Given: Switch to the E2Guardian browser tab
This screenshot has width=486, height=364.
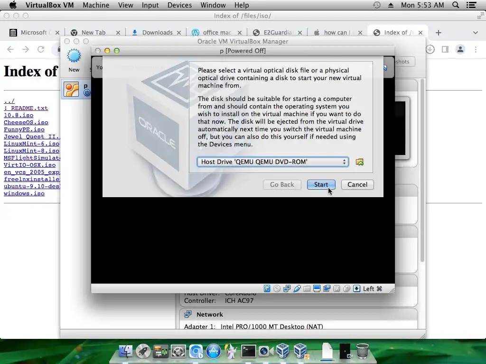Looking at the screenshot, I should click(277, 33).
